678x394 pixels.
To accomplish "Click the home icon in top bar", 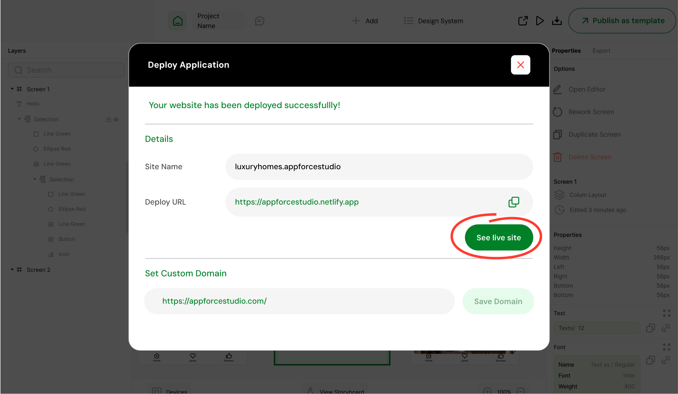I will click(x=178, y=21).
